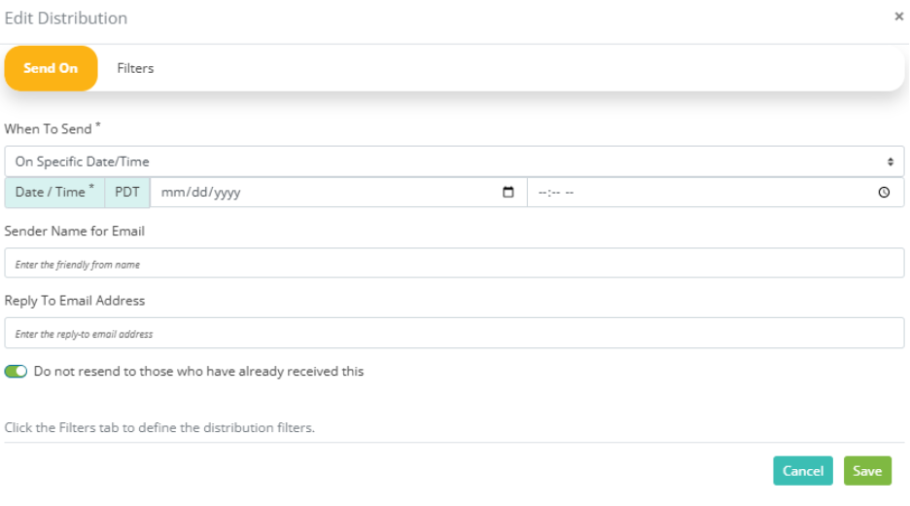Save the distribution settings
This screenshot has height=506, width=910.
[x=867, y=471]
